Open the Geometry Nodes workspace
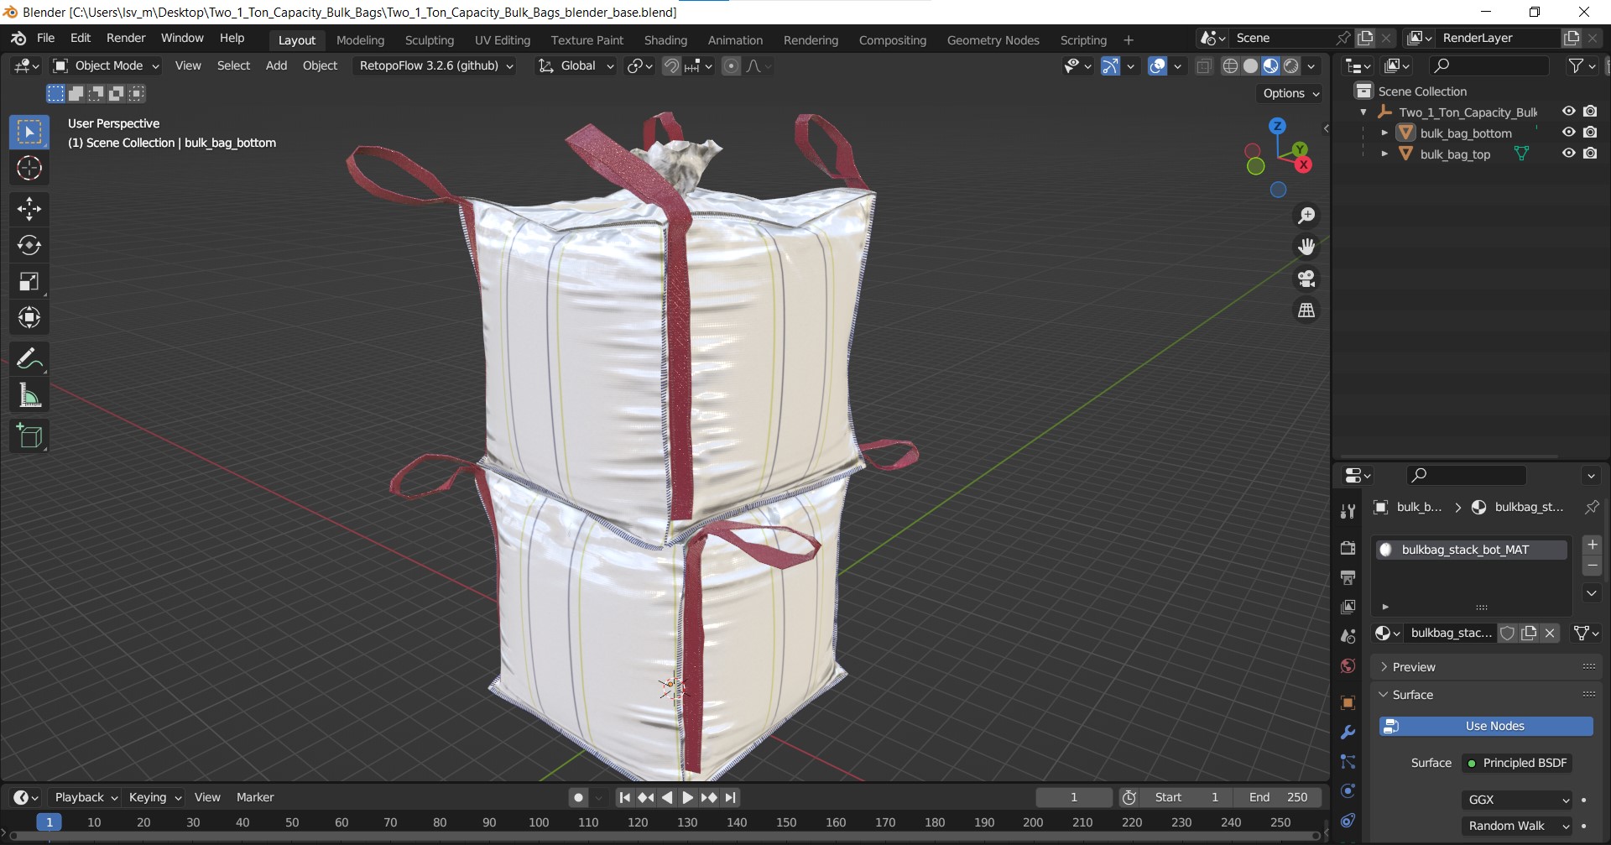Image resolution: width=1611 pixels, height=845 pixels. pyautogui.click(x=993, y=40)
